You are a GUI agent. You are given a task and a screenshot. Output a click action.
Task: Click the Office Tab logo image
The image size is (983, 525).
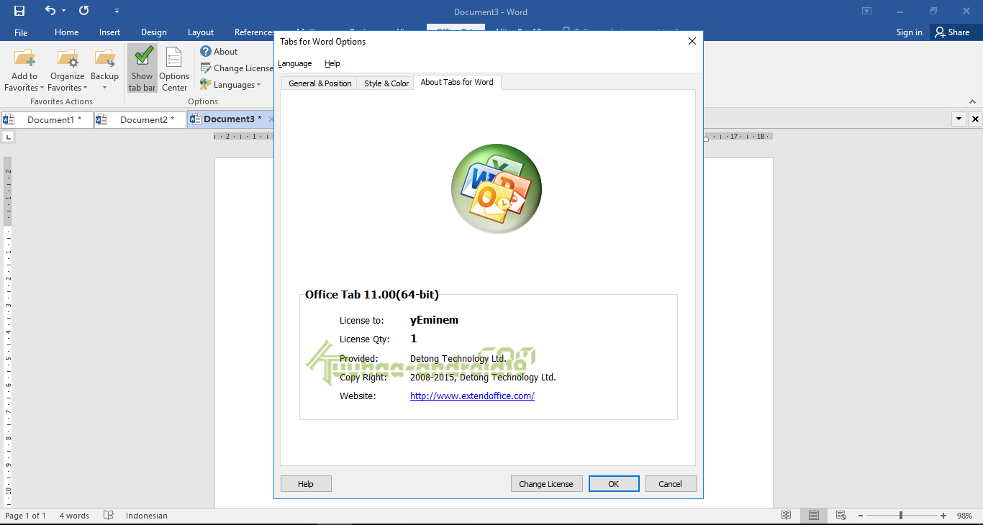[497, 188]
